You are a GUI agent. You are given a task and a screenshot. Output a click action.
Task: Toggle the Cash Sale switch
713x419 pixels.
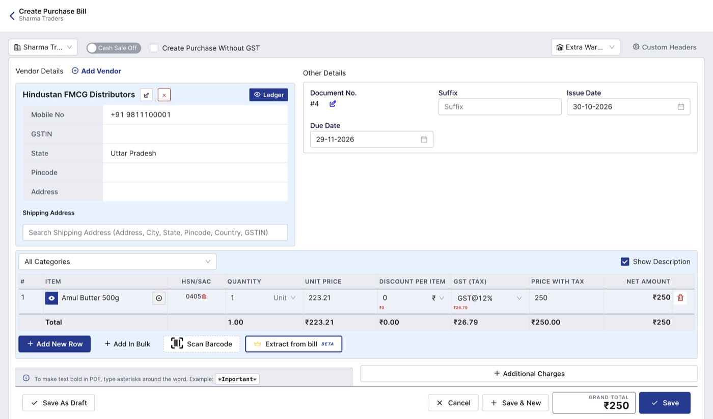(114, 48)
